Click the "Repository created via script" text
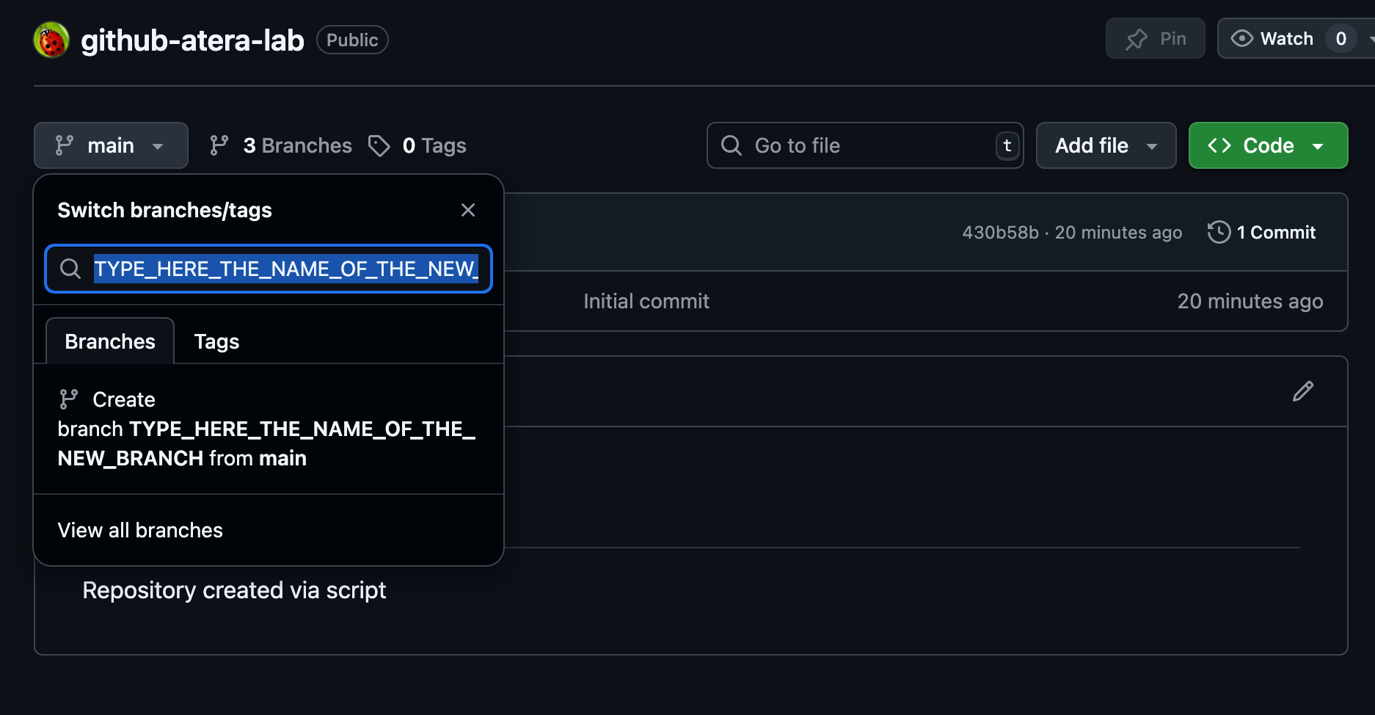 234,590
